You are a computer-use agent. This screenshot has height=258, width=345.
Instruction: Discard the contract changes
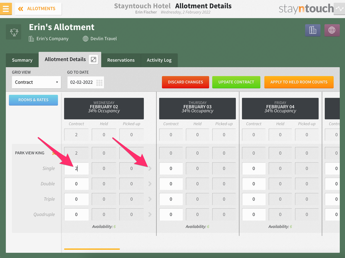186,82
